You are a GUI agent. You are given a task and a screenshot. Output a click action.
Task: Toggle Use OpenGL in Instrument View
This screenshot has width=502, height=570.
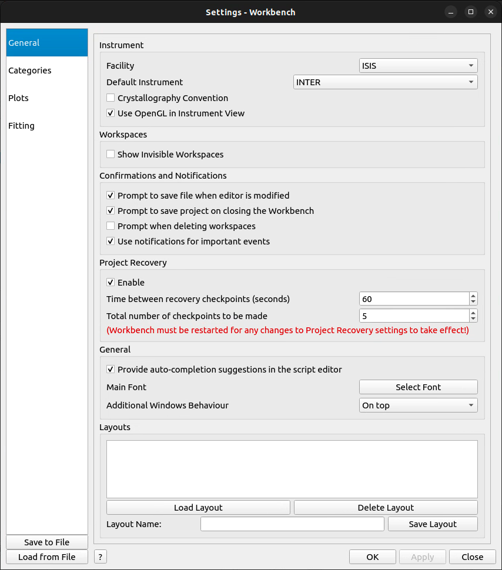point(111,113)
